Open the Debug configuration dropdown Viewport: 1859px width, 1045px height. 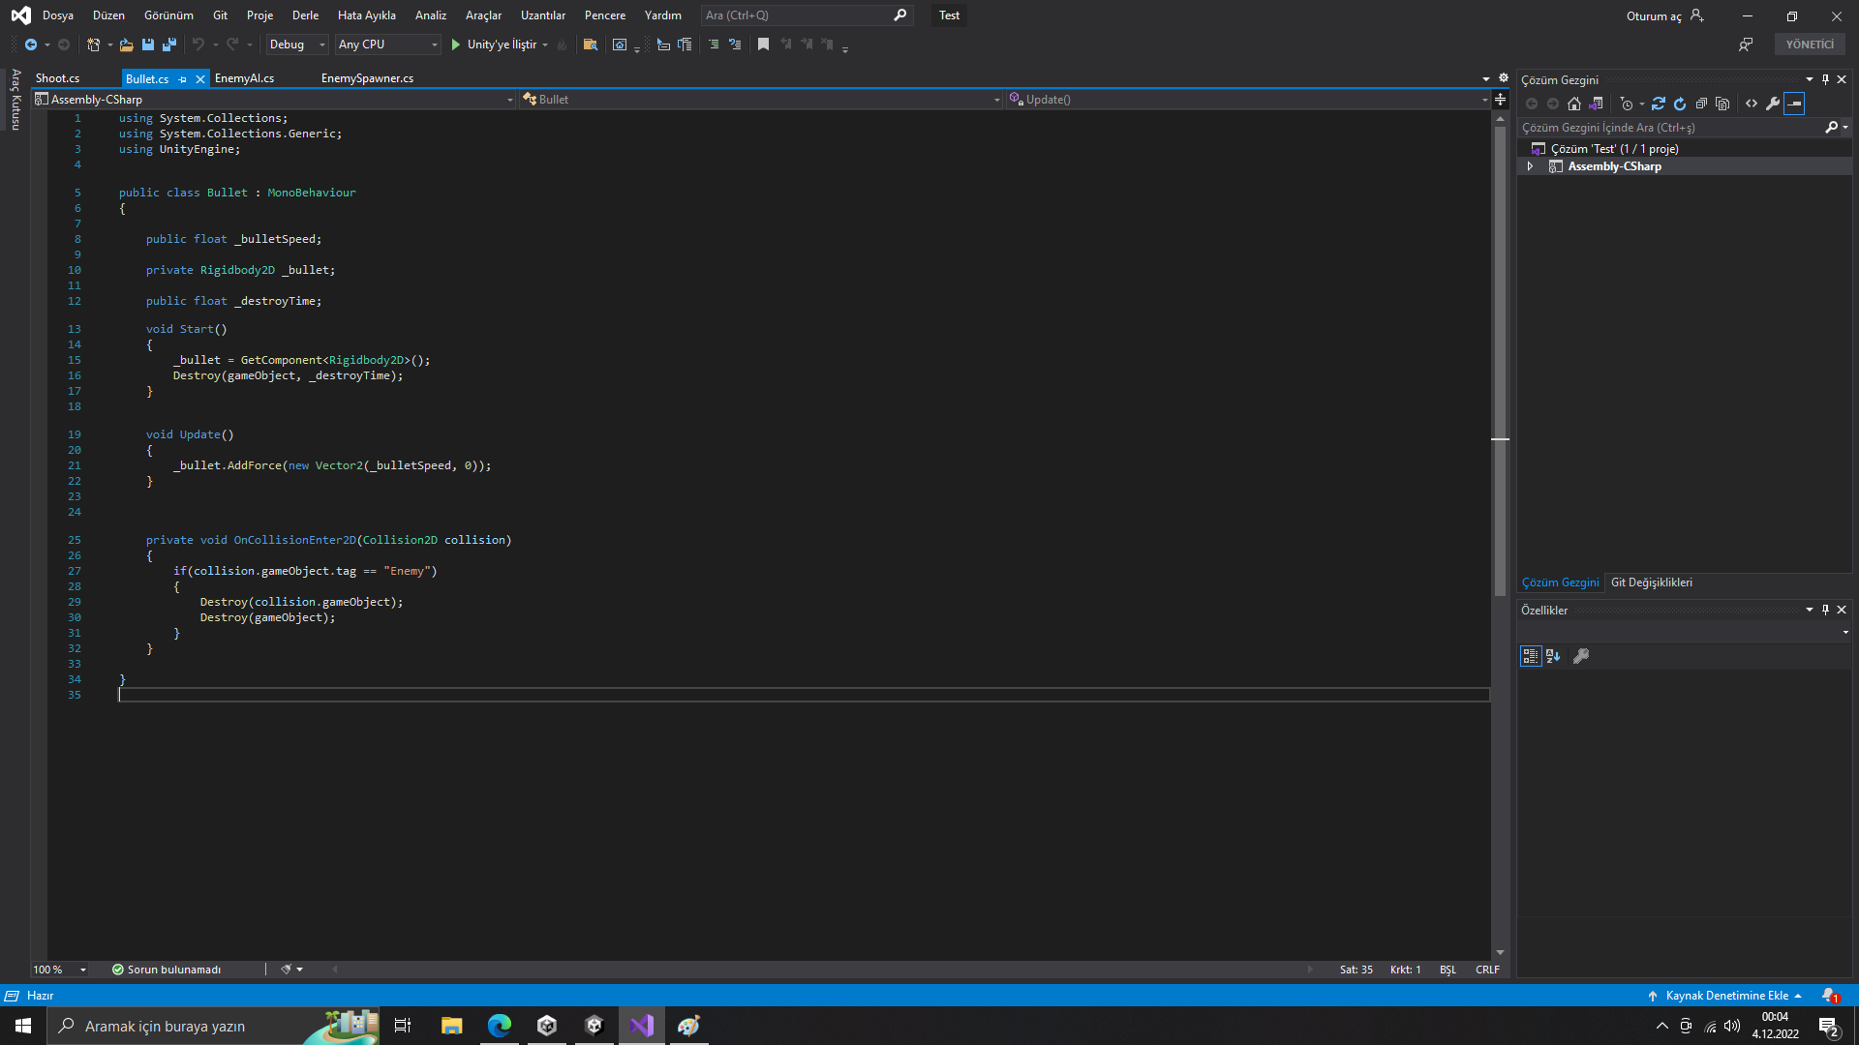pyautogui.click(x=296, y=45)
